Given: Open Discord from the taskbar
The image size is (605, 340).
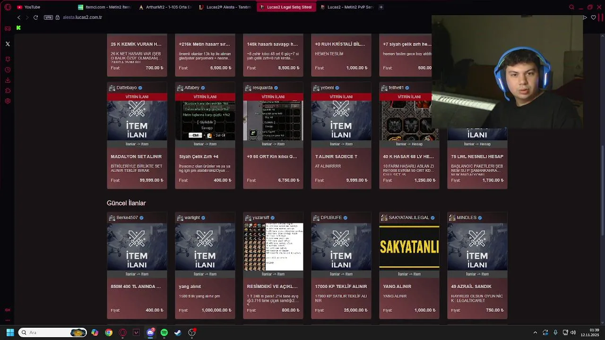Looking at the screenshot, I should (x=150, y=332).
